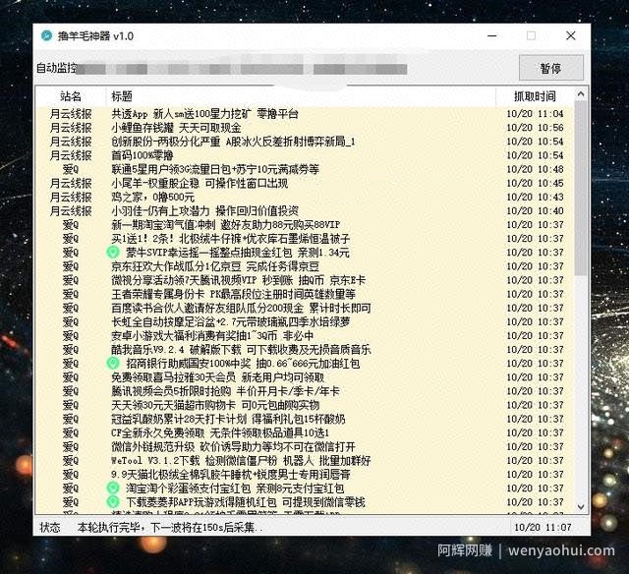Screen dimensions: 629x574
Task: Sort by the 站名 column header
Action: point(71,96)
